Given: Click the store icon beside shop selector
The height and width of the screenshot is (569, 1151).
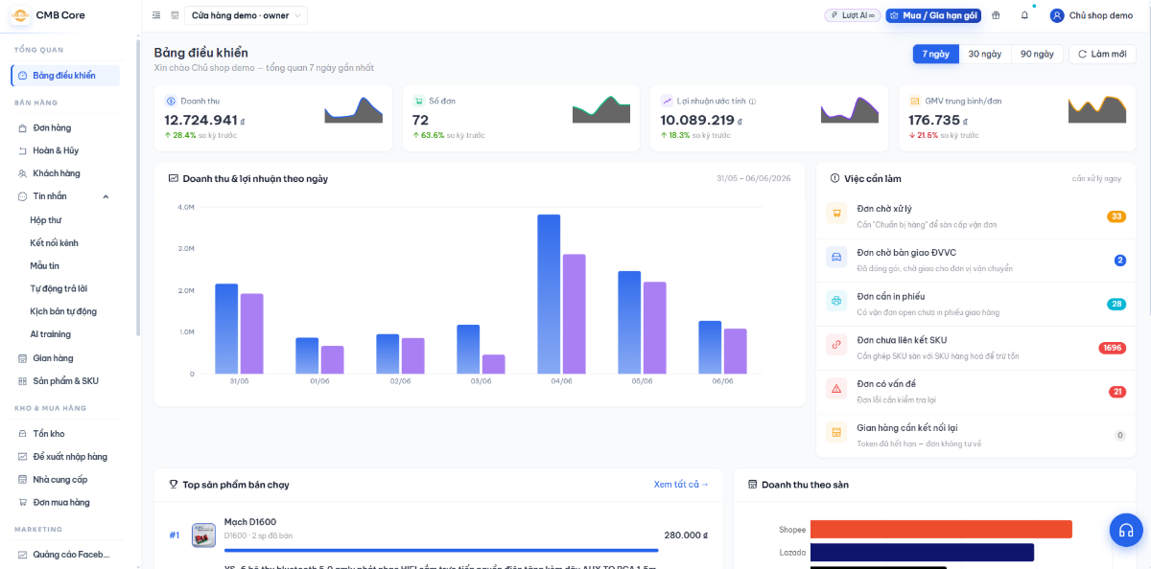Looking at the screenshot, I should [175, 15].
